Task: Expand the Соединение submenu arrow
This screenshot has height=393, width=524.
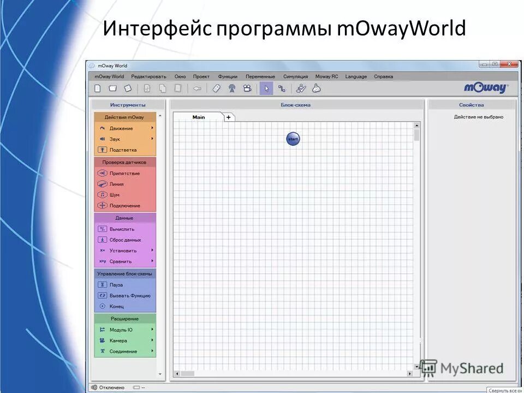Action: tap(152, 351)
